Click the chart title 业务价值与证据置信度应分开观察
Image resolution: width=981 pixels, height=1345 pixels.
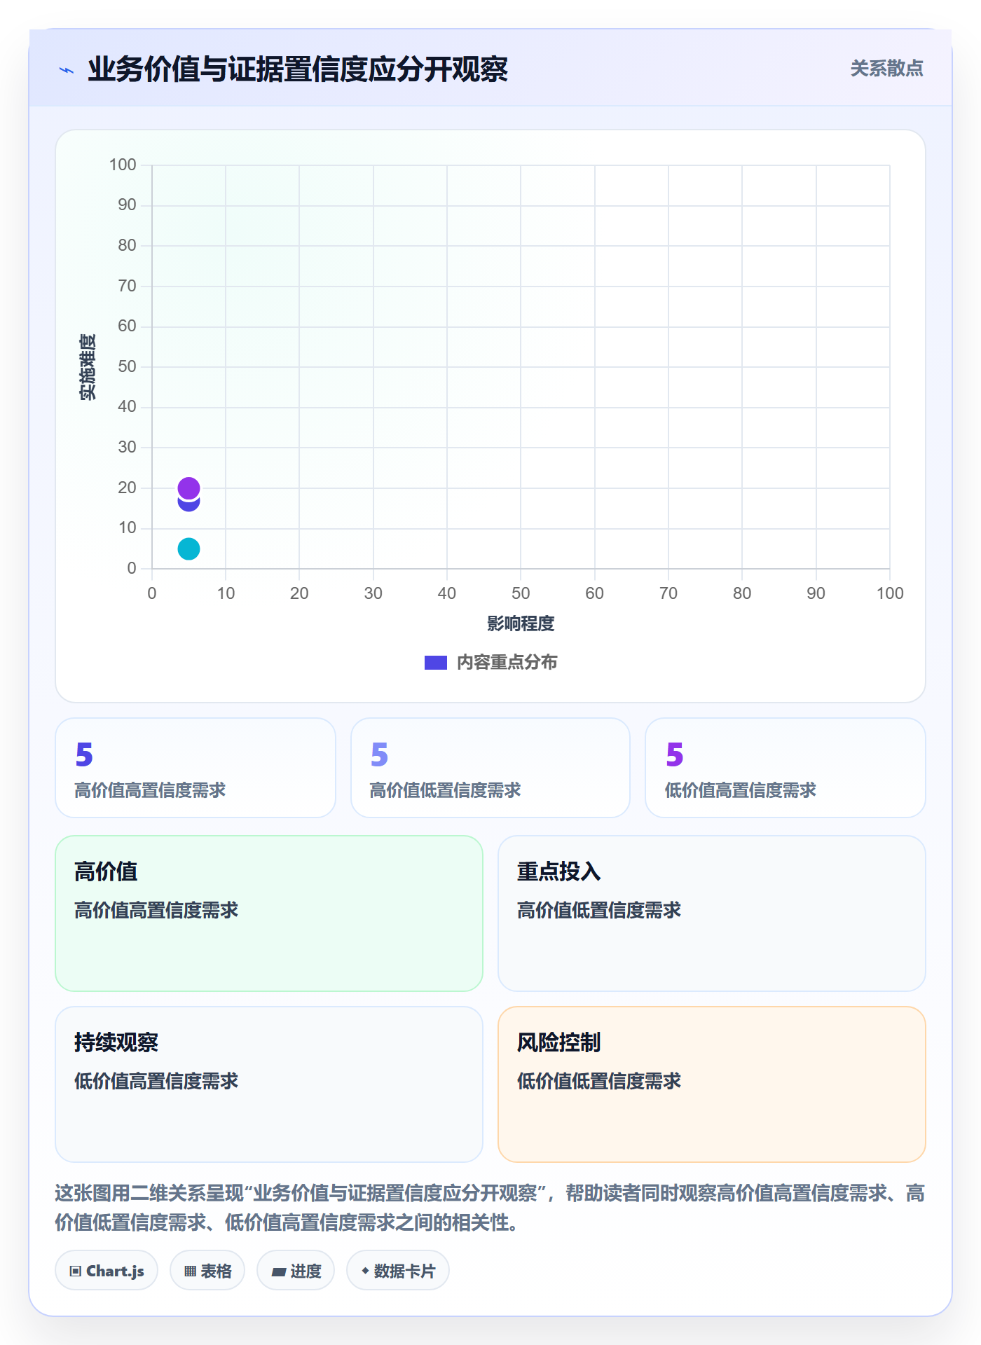298,69
